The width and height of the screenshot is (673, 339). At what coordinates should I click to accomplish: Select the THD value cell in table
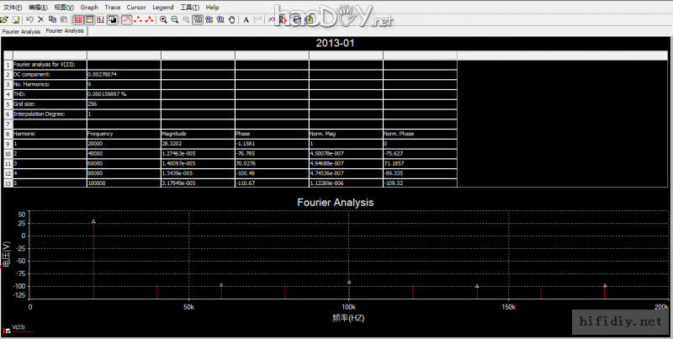(122, 94)
